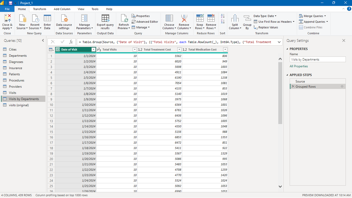Select the Cities query
The width and height of the screenshot is (352, 198).
23,50
